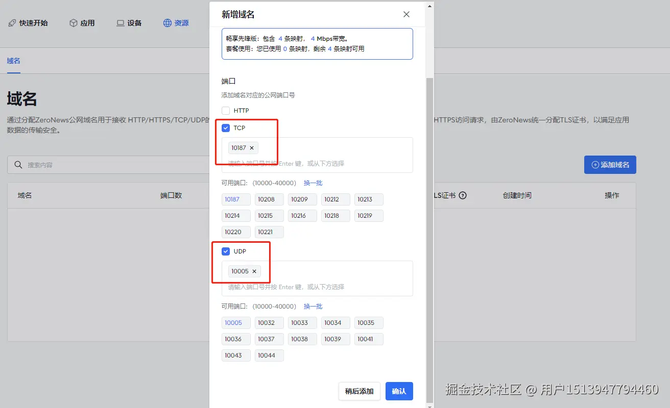The width and height of the screenshot is (670, 408).
Task: Click the 创建时间 column header
Action: coord(517,195)
